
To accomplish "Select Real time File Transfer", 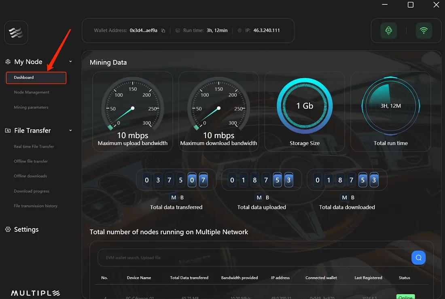I will 34,147.
